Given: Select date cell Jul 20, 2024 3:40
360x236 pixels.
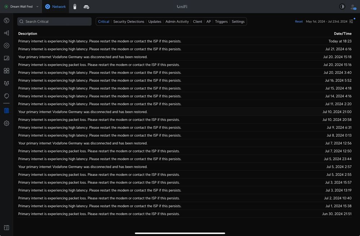Looking at the screenshot, I should (338, 72).
